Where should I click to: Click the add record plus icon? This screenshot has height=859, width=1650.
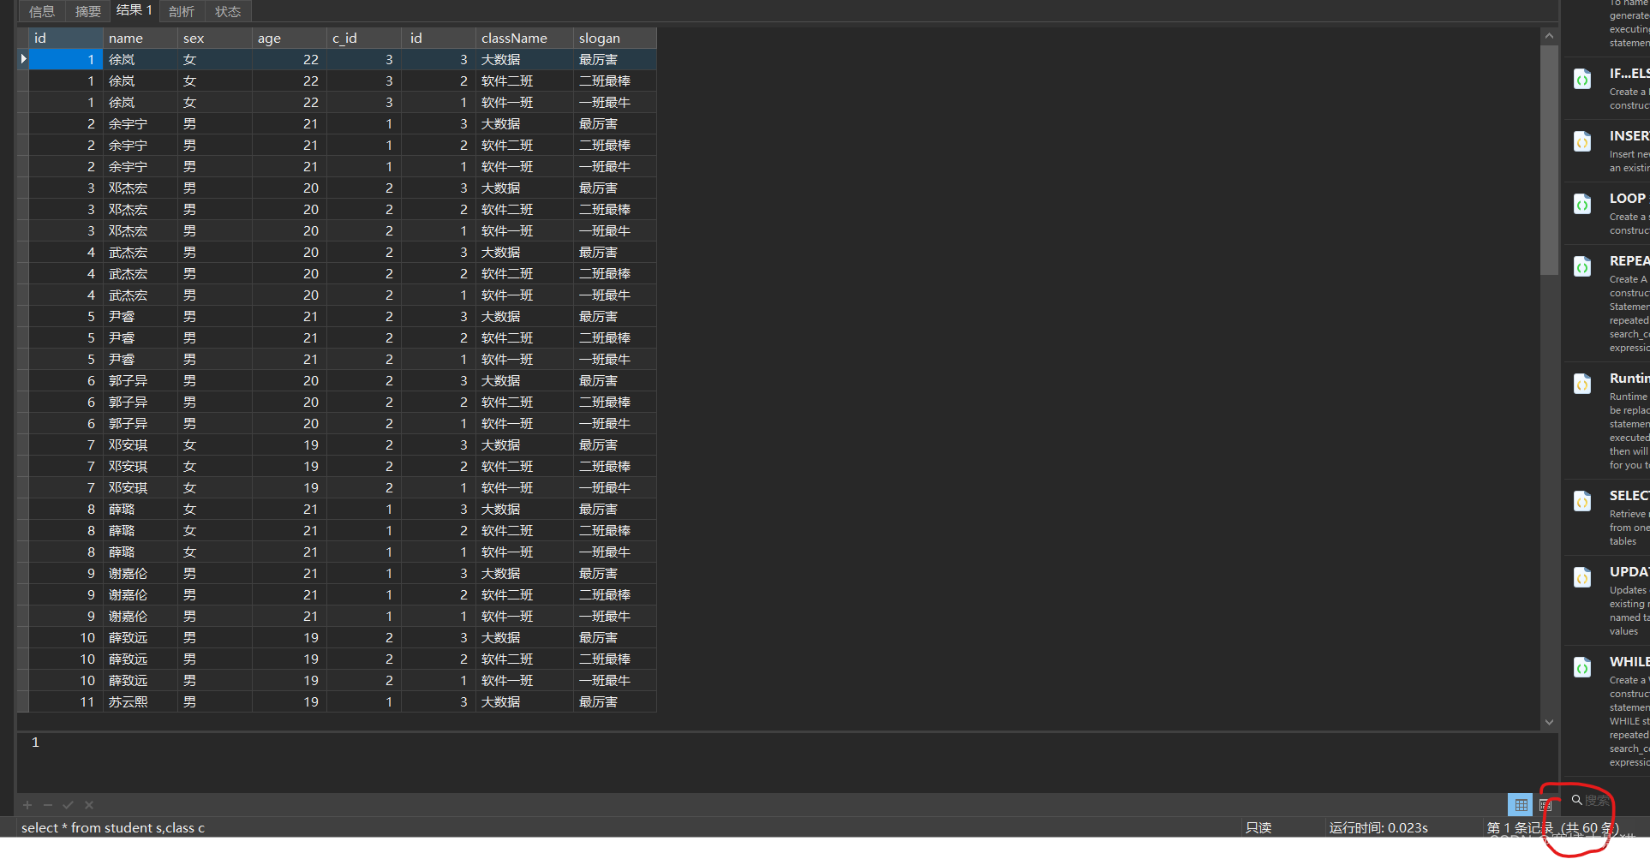[x=27, y=805]
